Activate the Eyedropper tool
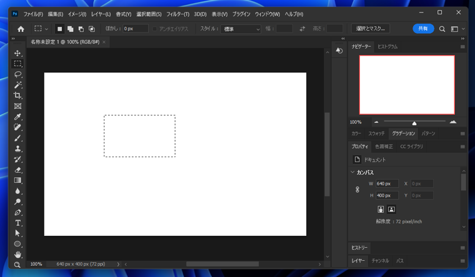The height and width of the screenshot is (277, 475). coord(17,117)
